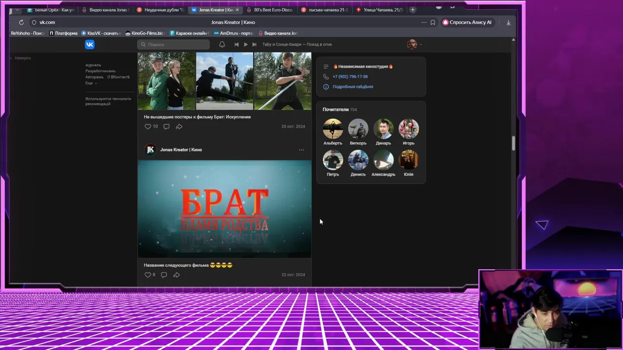Click the phone number +7 (902) 796-17-38
The image size is (623, 350).
(x=350, y=76)
